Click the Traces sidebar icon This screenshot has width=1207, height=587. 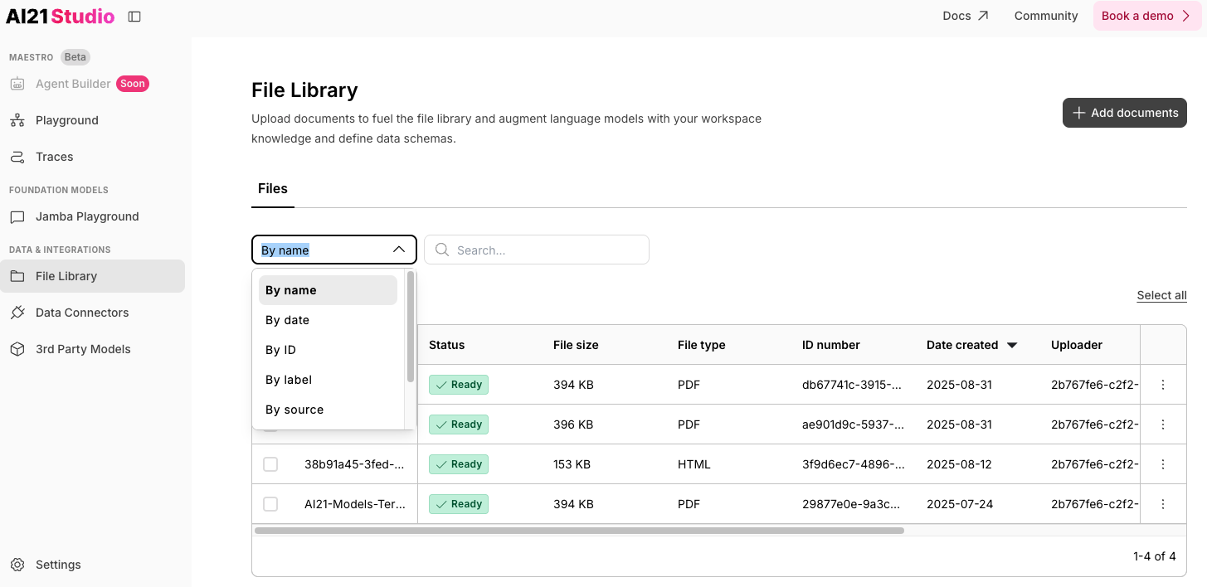[17, 157]
